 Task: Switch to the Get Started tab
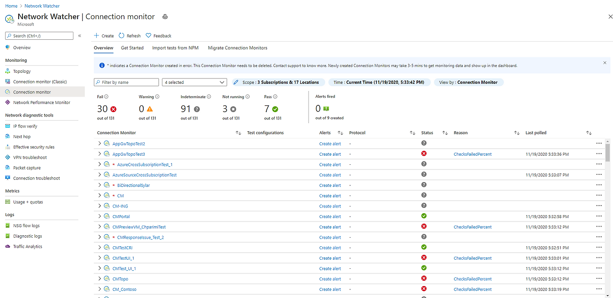click(x=132, y=48)
